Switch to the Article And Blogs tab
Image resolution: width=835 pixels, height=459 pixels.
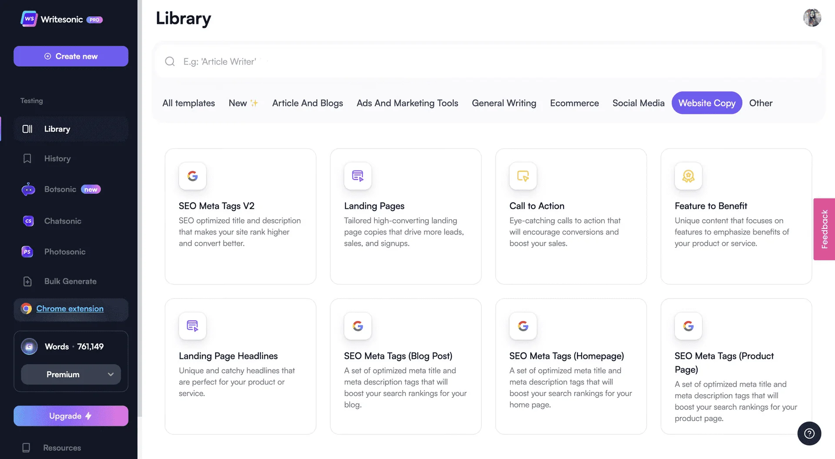307,103
